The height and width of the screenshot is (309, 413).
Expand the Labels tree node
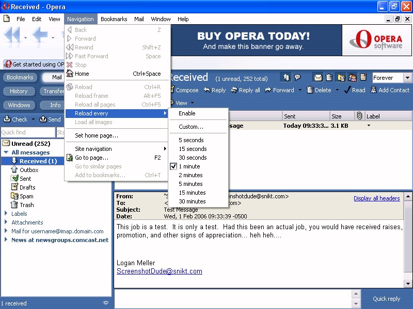(x=6, y=213)
